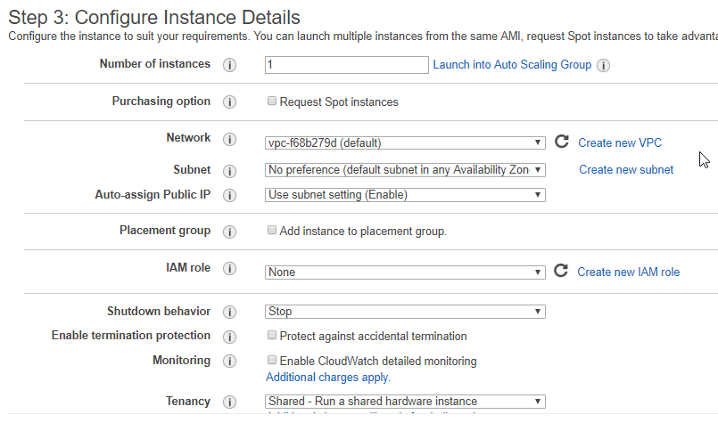This screenshot has width=718, height=439.
Task: Enable Request Spot instances checkbox
Action: pyautogui.click(x=272, y=101)
